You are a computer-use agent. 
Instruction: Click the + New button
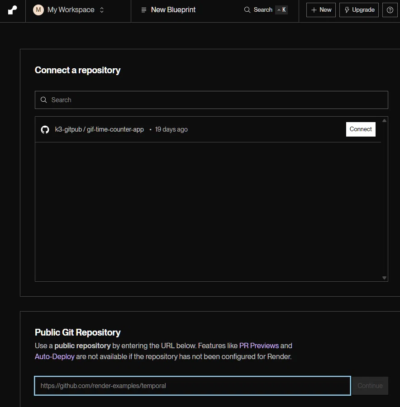click(x=321, y=10)
